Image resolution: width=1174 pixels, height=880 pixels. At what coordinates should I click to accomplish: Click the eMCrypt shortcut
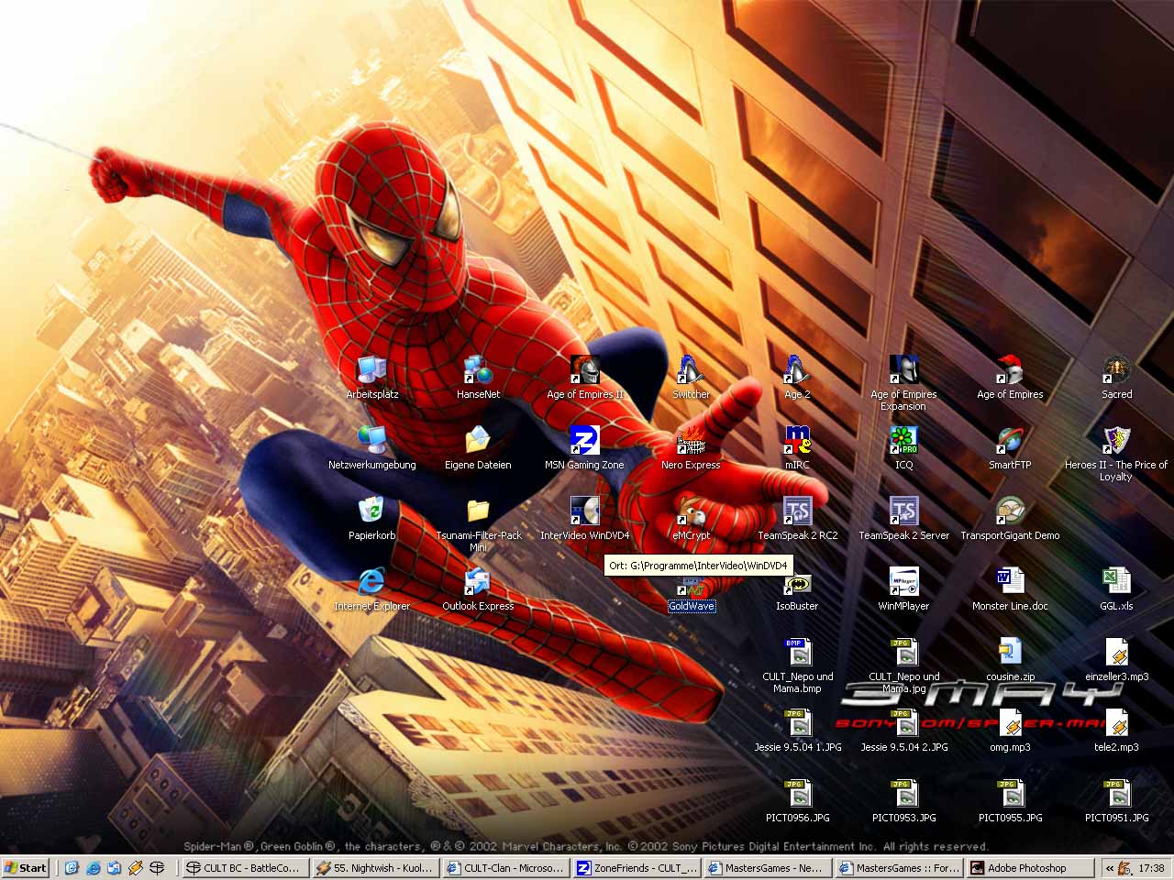pyautogui.click(x=691, y=519)
